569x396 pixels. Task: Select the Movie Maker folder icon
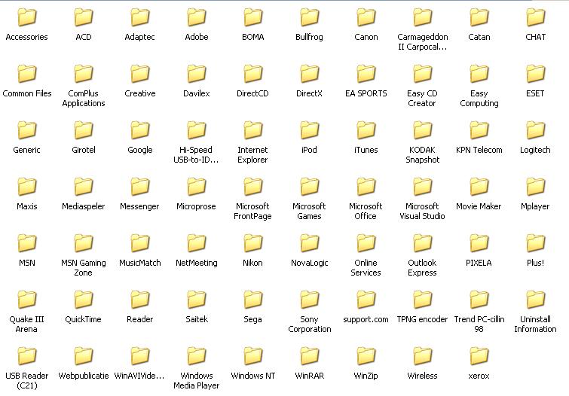coord(480,187)
